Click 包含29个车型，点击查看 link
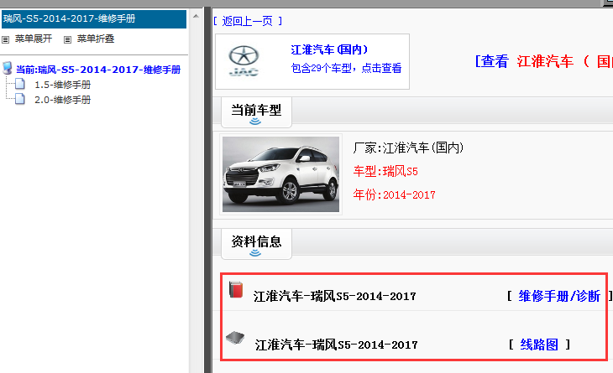The height and width of the screenshot is (373, 613). point(346,68)
